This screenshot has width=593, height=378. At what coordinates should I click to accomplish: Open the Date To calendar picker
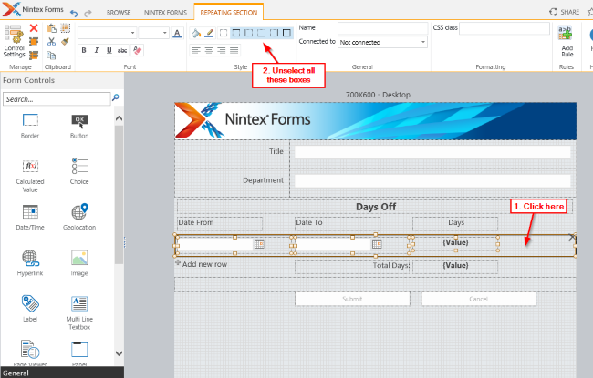(377, 244)
